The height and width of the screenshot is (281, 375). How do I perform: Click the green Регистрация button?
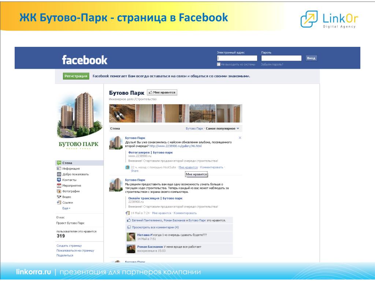pyautogui.click(x=76, y=76)
